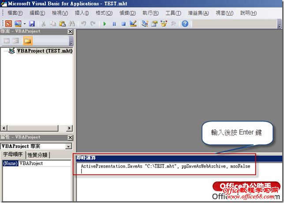Run macro with green play icon
The height and width of the screenshot is (203, 284).
(x=105, y=24)
